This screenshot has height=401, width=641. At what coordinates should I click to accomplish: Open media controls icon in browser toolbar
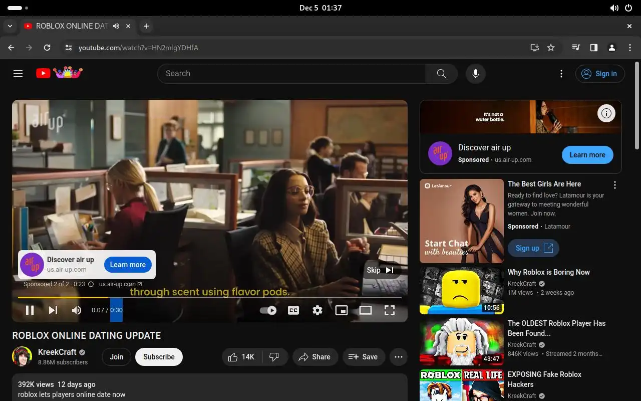point(576,48)
